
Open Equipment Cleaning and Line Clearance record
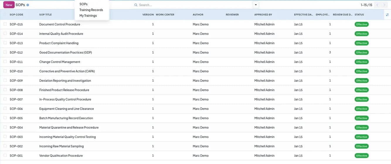(x=67, y=108)
